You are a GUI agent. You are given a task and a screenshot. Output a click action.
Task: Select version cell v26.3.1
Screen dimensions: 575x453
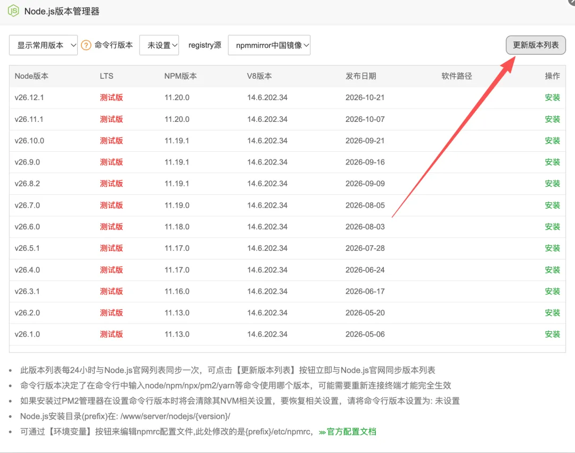27,291
